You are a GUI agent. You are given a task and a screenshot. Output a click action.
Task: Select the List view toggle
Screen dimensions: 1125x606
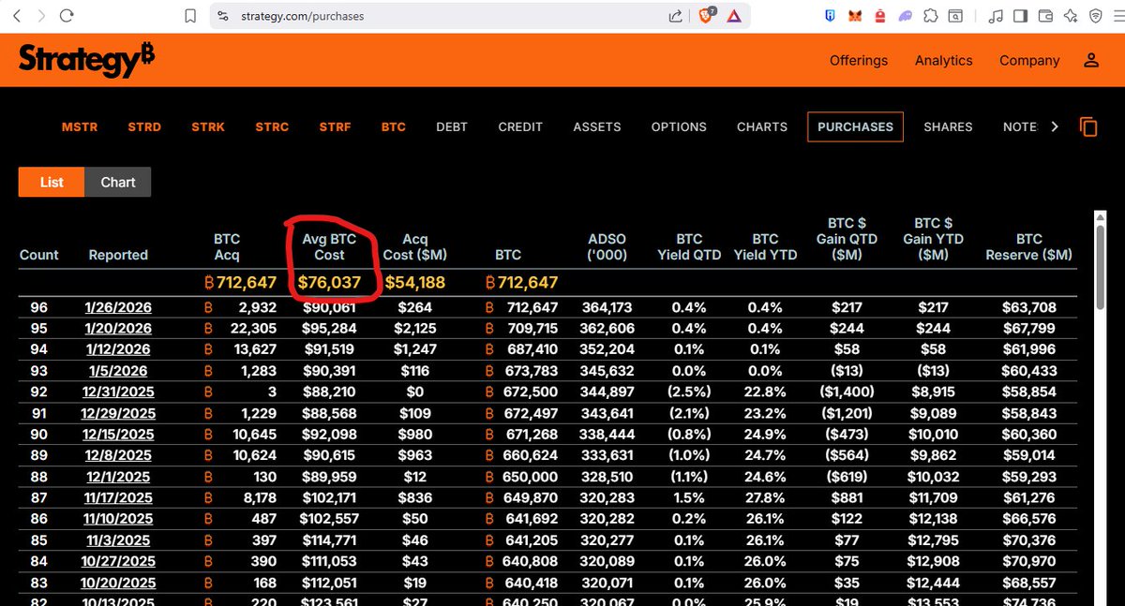52,182
